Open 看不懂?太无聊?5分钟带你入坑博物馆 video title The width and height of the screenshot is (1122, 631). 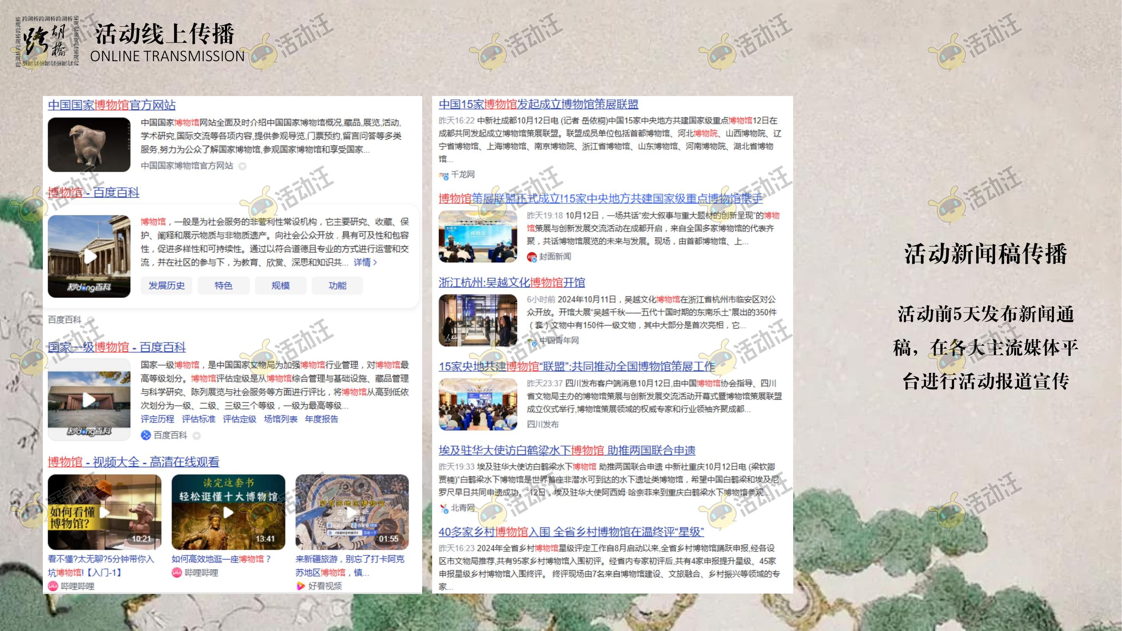(101, 566)
